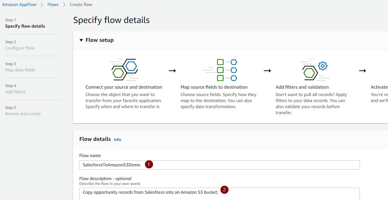The width and height of the screenshot is (388, 200).
Task: Click the Info link next to Flow details
Action: 117,140
